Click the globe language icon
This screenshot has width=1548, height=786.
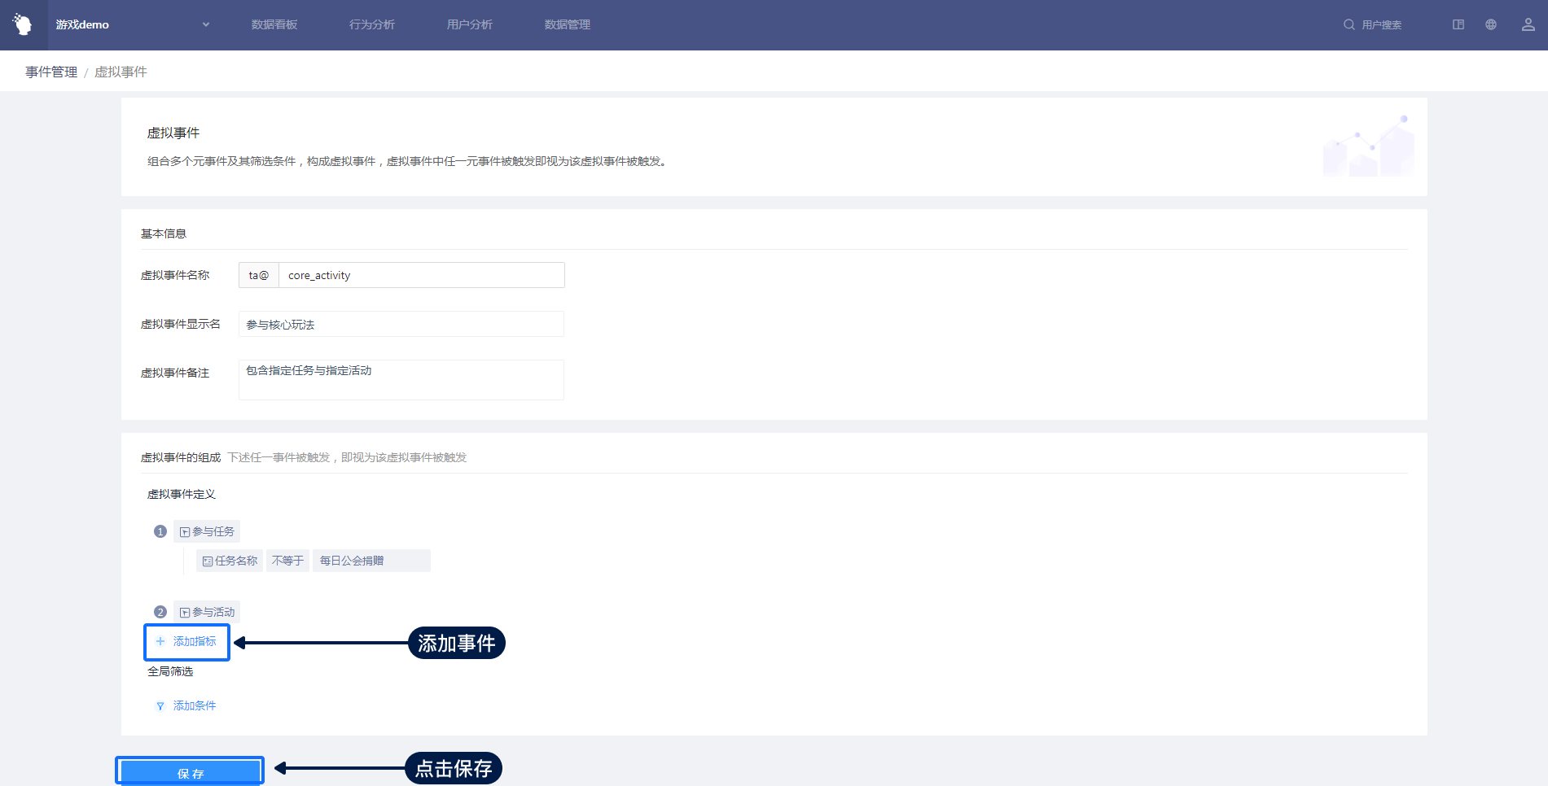pyautogui.click(x=1490, y=24)
